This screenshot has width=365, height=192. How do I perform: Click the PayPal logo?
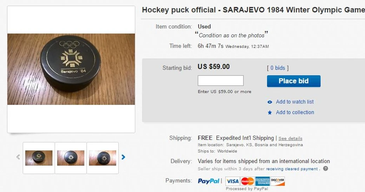(x=209, y=181)
